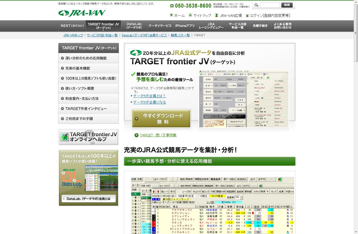This screenshot has width=358, height=234.
Task: Follow the データラボ会員になる link
Action: click(x=150, y=102)
